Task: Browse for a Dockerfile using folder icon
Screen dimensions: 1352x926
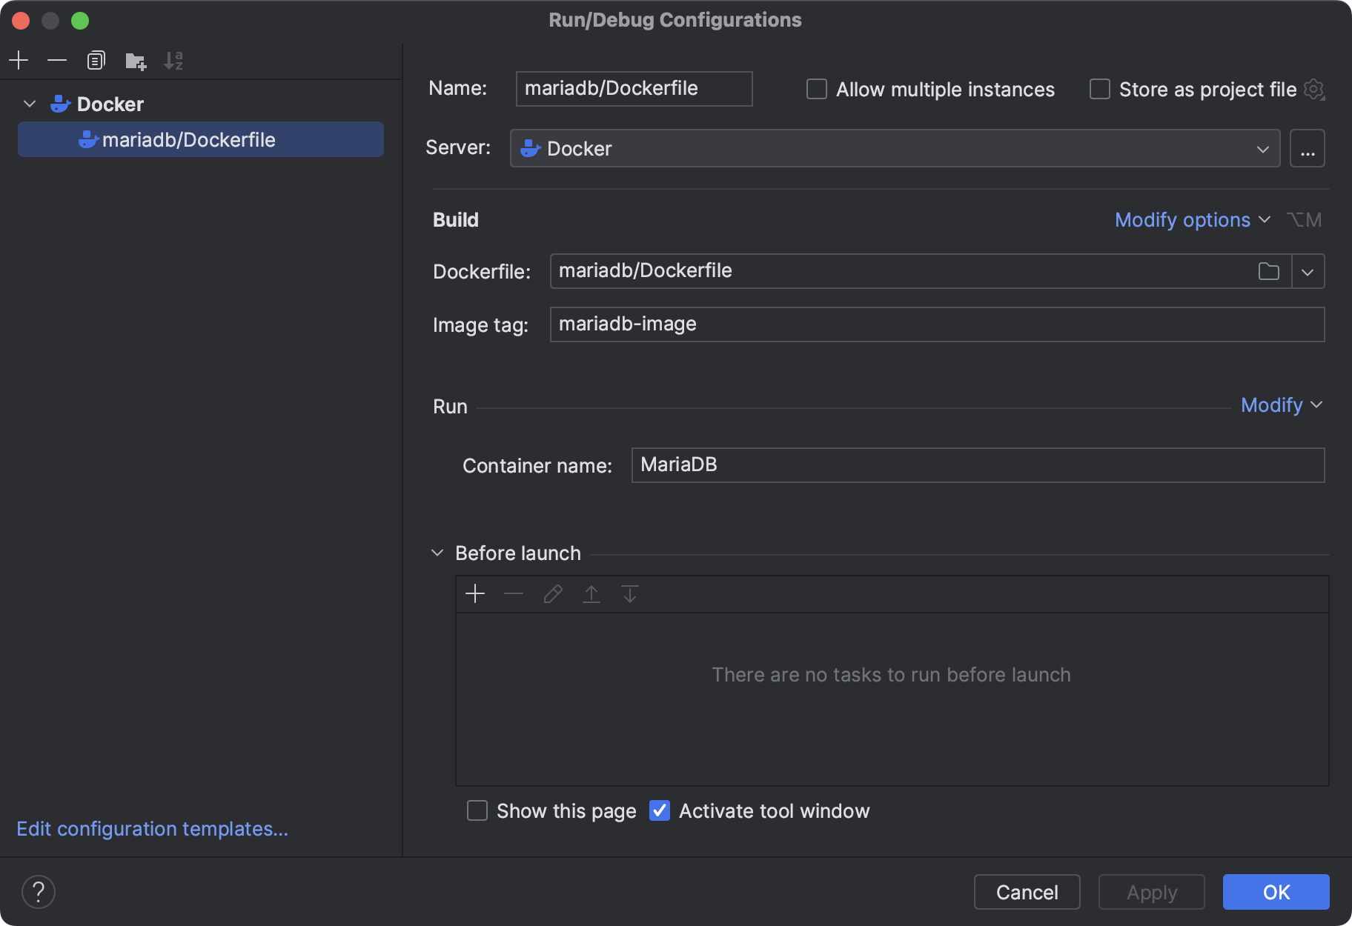Action: (x=1269, y=271)
